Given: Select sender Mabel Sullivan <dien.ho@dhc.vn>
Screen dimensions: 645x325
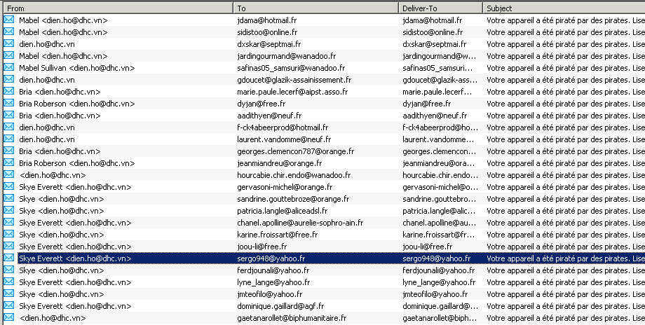Looking at the screenshot, I should click(x=77, y=68).
